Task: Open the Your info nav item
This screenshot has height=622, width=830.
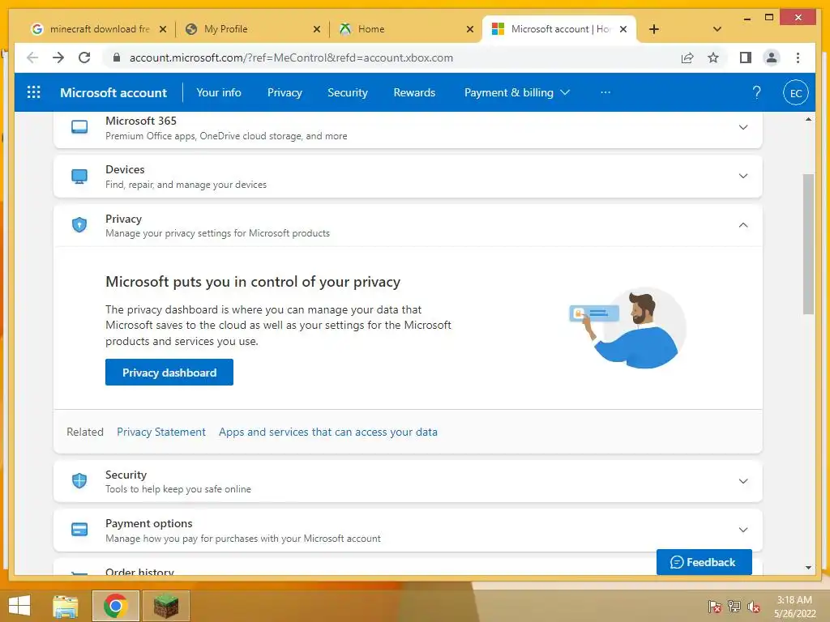Action: (x=219, y=92)
